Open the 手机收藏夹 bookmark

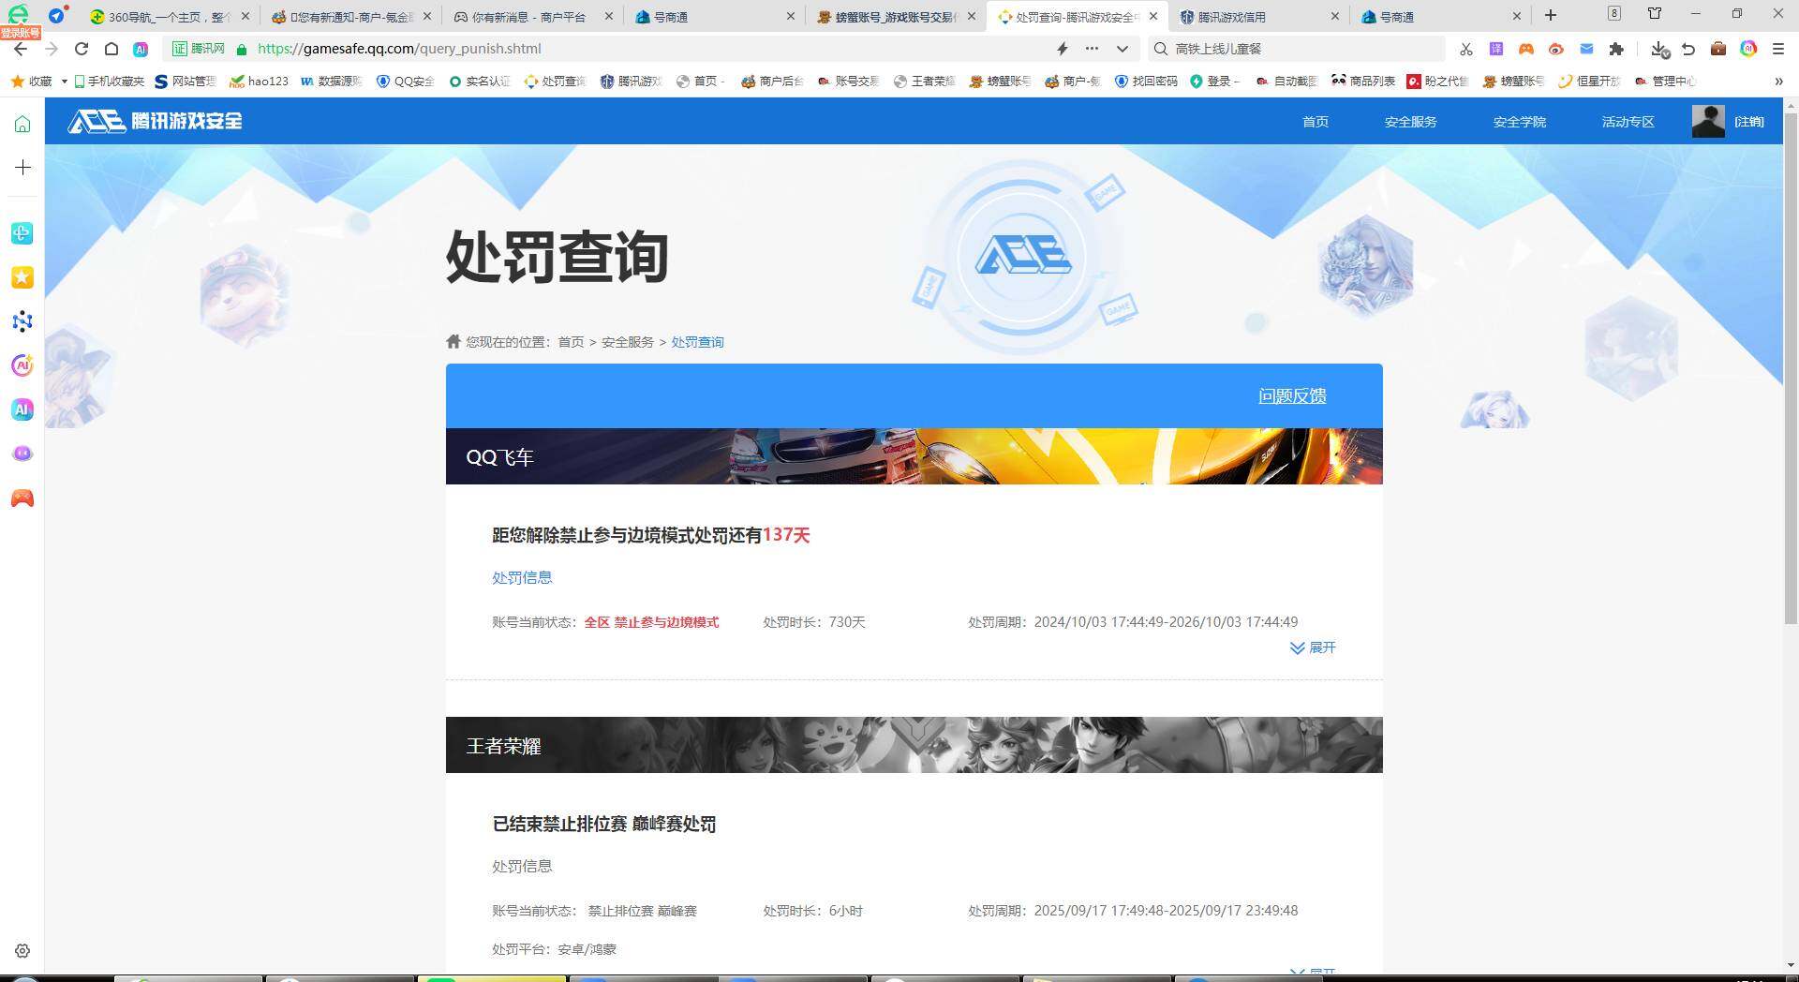click(x=110, y=82)
